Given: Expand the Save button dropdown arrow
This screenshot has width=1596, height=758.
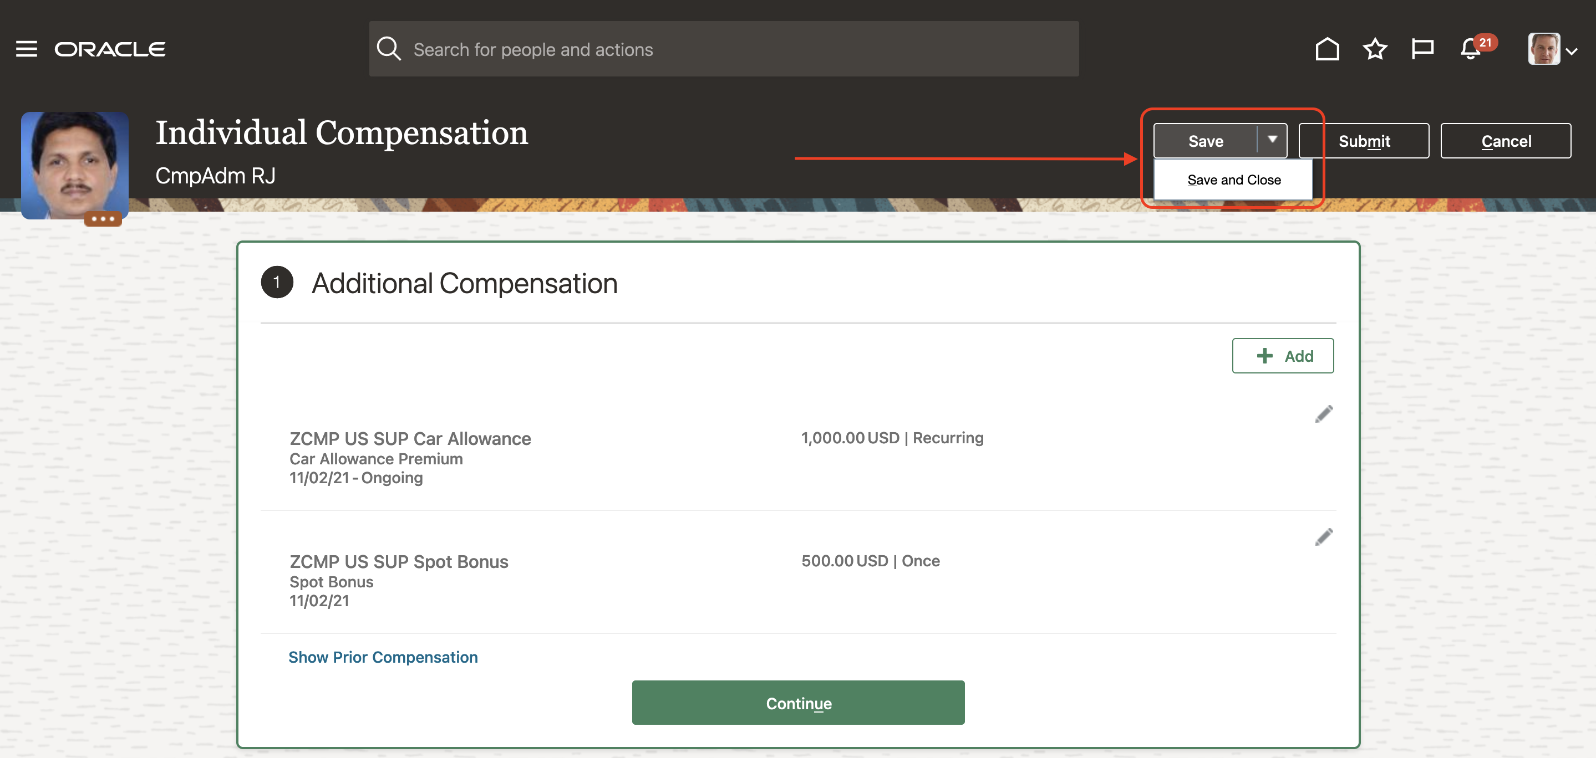Looking at the screenshot, I should [1272, 141].
